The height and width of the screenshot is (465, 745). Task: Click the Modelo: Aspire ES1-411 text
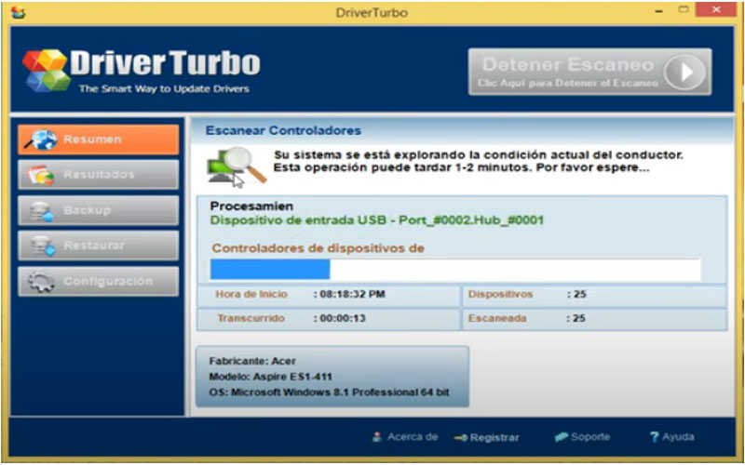(270, 377)
